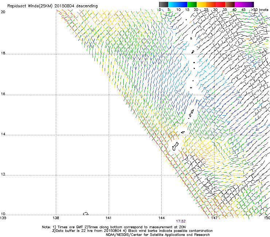The image size is (270, 237).
Task: Click the small island outline near 10N 140E
Action: [86, 214]
